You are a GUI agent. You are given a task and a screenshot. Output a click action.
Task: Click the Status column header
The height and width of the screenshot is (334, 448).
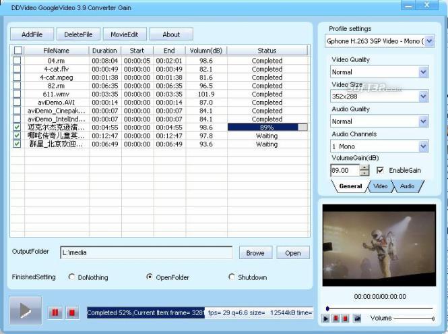pos(267,51)
